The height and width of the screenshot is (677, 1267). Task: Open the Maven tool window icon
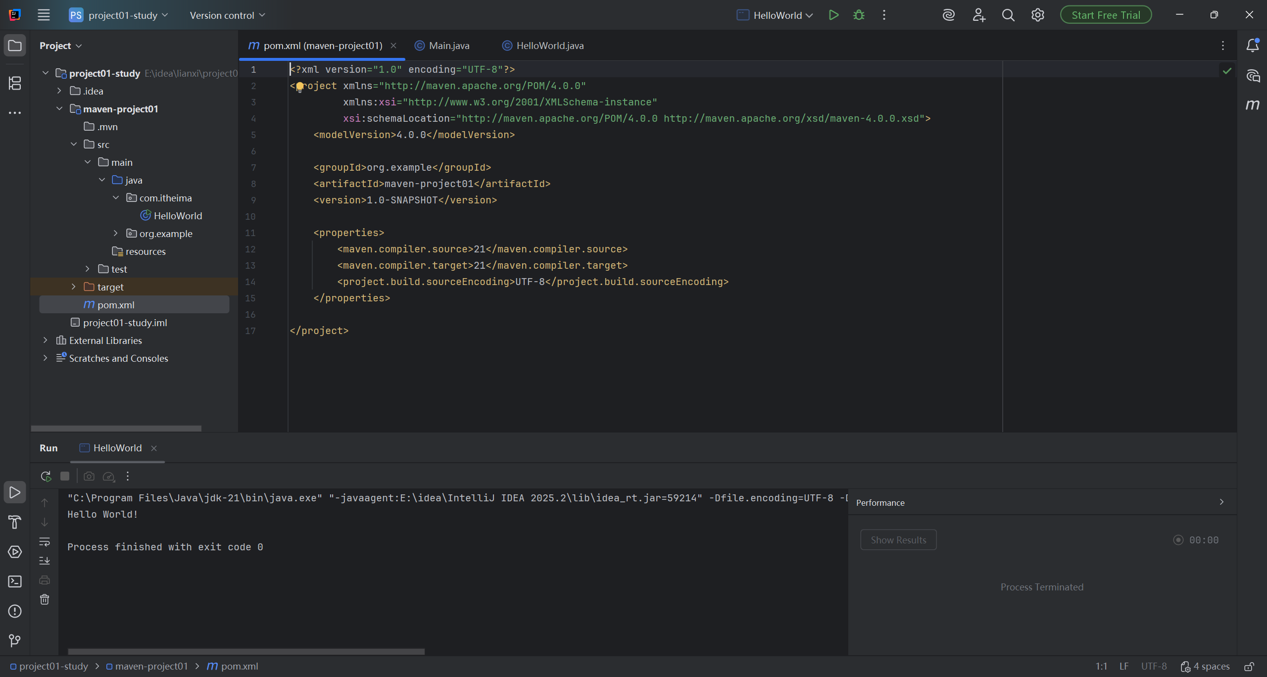coord(1252,105)
